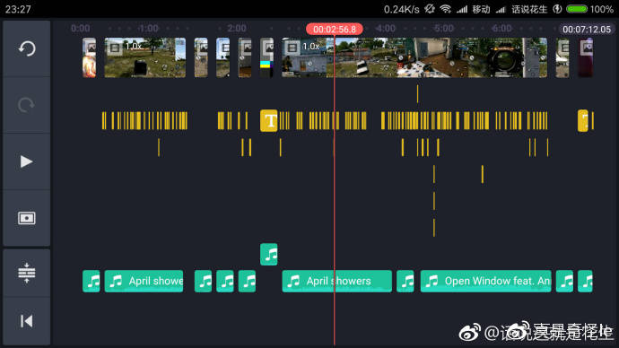This screenshot has width=619, height=348.
Task: Start playback with the play button
Action: (26, 161)
